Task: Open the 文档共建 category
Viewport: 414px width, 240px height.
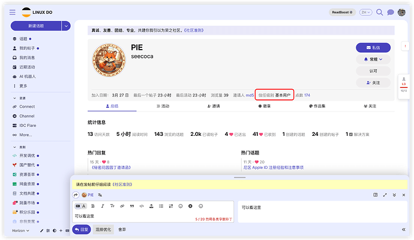Action: click(x=27, y=193)
